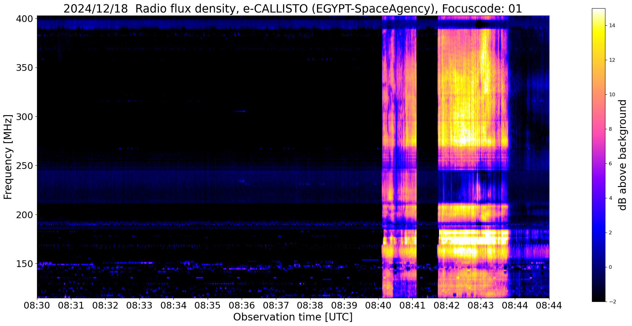The height and width of the screenshot is (326, 632).
Task: Click the 08:31 time tick label
Action: pos(71,306)
